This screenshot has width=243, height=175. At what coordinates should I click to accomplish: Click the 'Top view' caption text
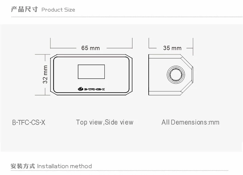pos(89,122)
